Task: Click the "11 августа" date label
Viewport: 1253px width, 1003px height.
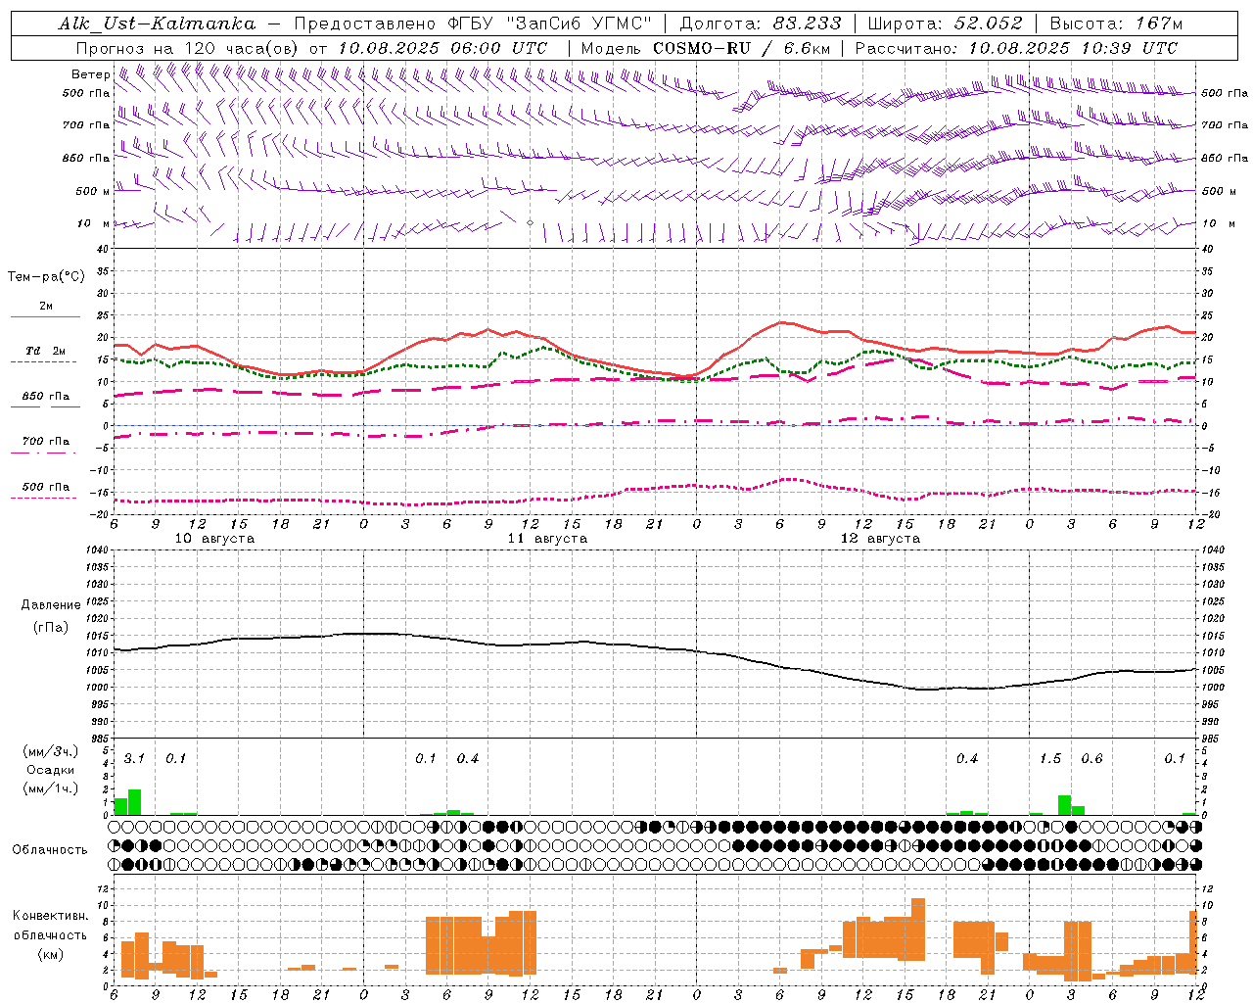Action: pos(547,539)
